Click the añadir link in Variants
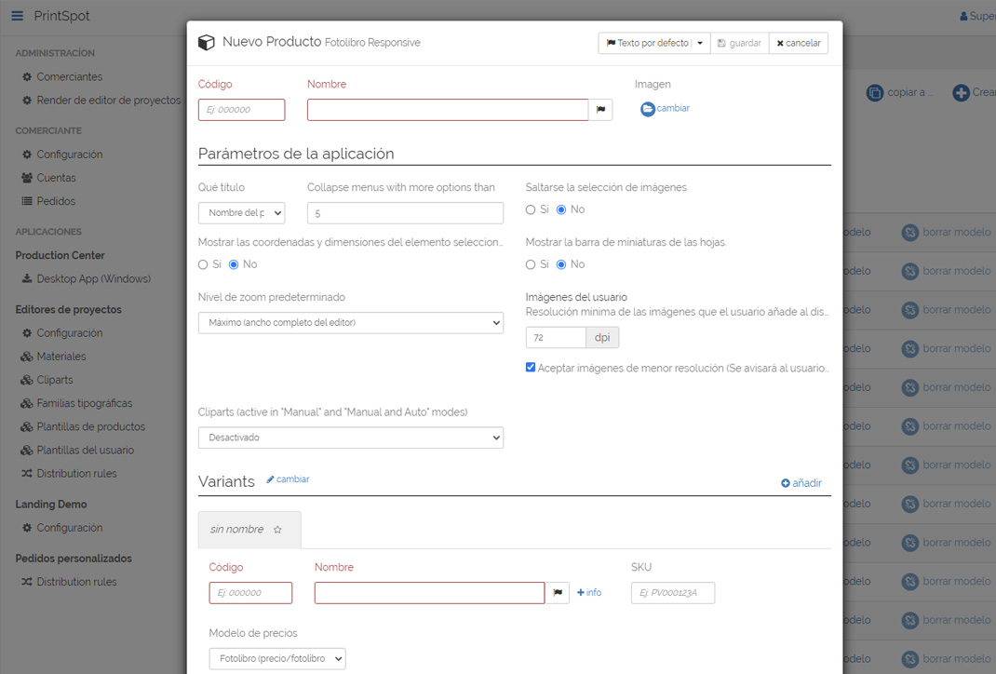The height and width of the screenshot is (674, 996). click(x=801, y=483)
